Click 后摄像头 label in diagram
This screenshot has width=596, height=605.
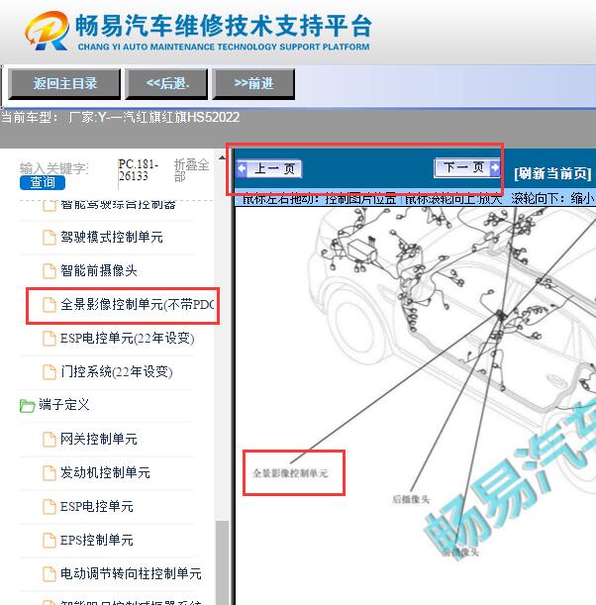coord(411,499)
